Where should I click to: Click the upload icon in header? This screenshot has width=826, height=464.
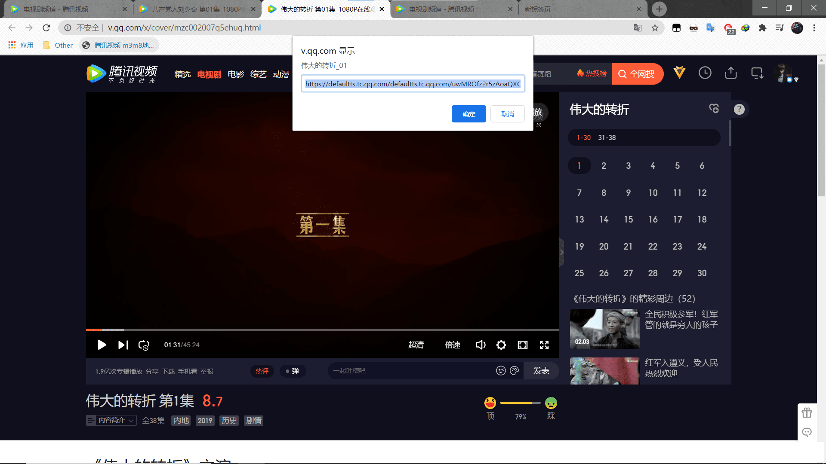[731, 73]
